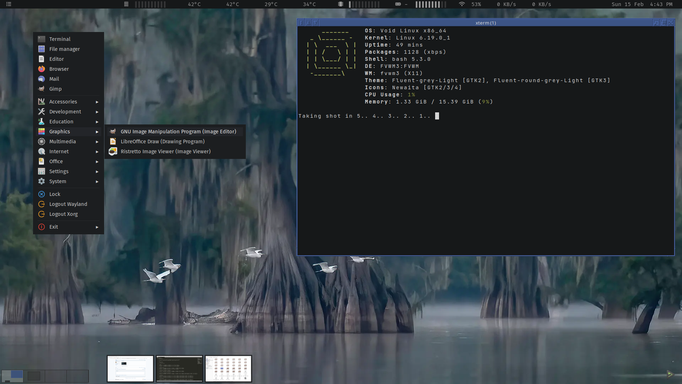Click the File manager icon in the menu
The height and width of the screenshot is (384, 682).
42,49
